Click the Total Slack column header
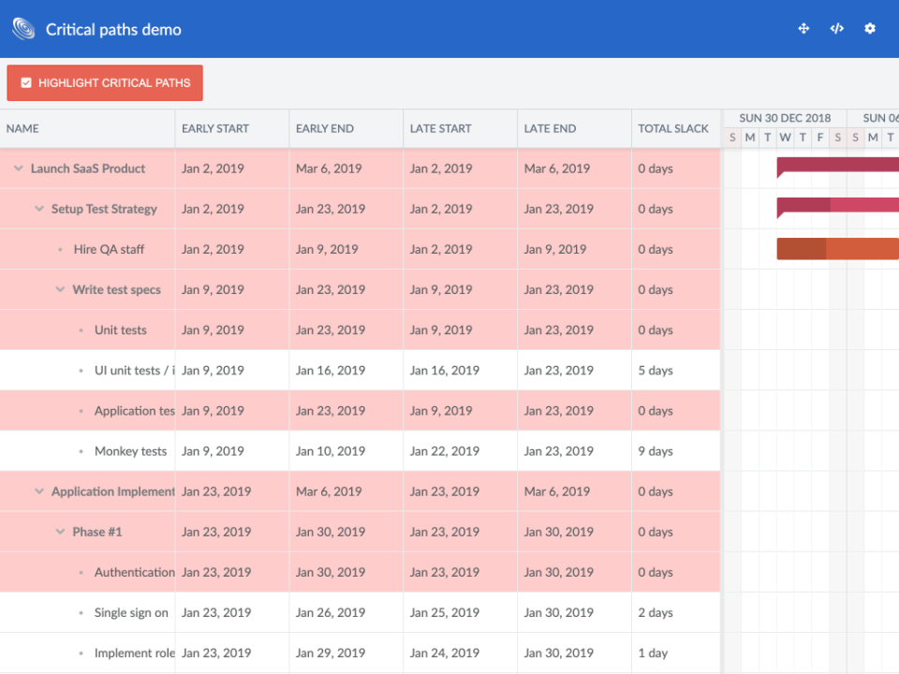Screen dimensions: 899x674 coord(673,129)
